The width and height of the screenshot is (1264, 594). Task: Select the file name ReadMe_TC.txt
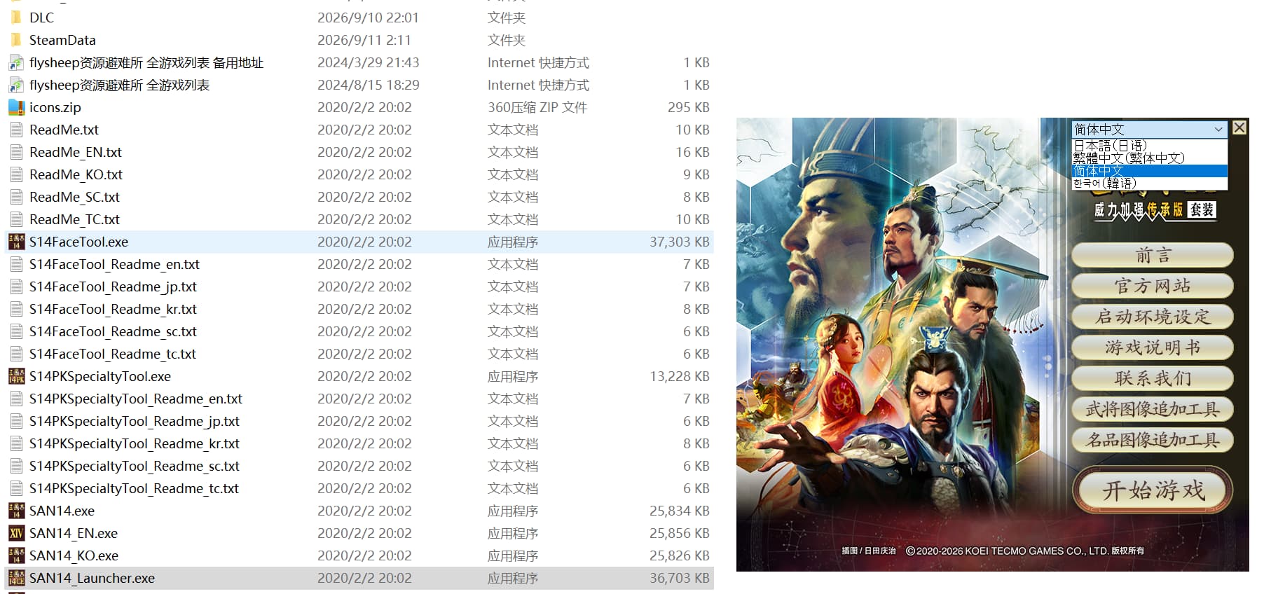click(x=74, y=219)
